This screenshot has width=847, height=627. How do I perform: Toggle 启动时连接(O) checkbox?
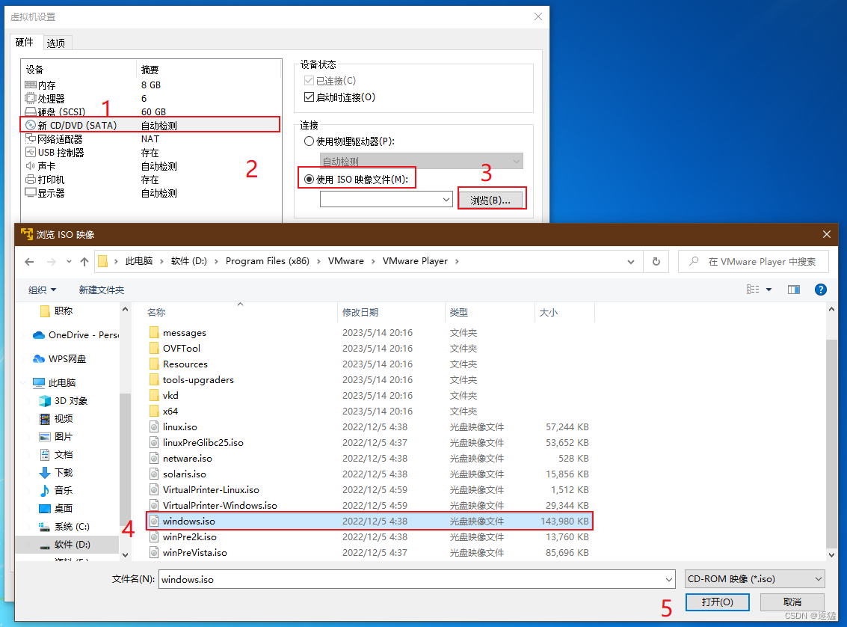pyautogui.click(x=309, y=97)
